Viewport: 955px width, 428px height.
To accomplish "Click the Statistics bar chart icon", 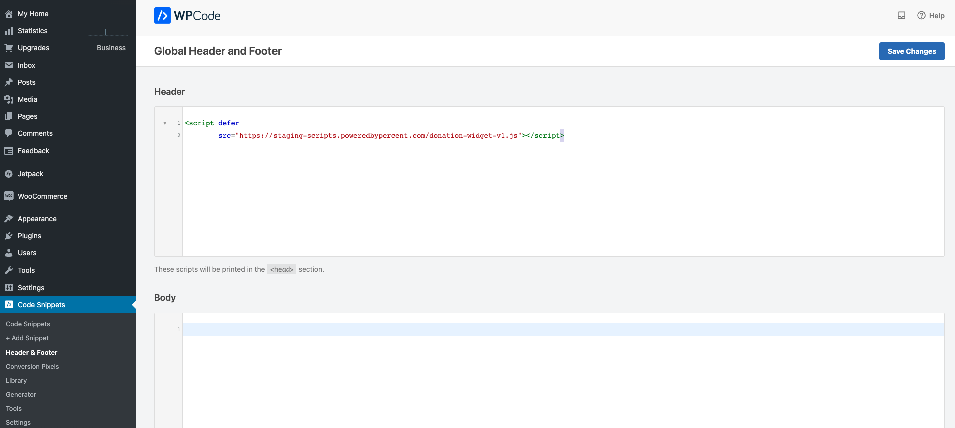I will [9, 31].
